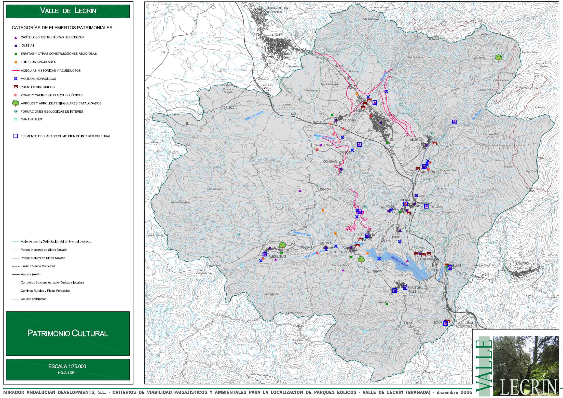Click the Patrimonio Cultural green panel
The width and height of the screenshot is (563, 398).
point(68,333)
